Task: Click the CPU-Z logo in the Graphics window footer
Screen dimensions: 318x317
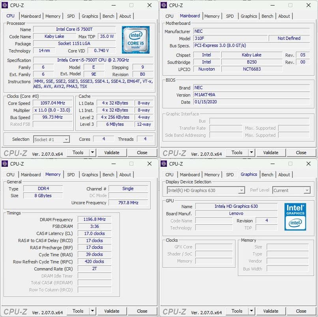Action: click(174, 311)
